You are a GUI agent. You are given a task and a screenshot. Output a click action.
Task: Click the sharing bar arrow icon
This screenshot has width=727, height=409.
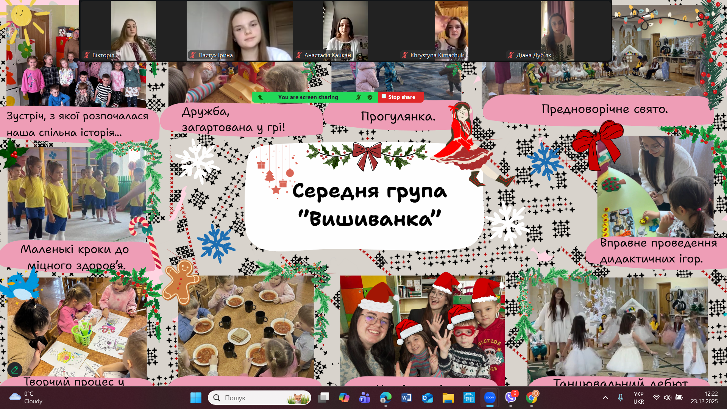(x=260, y=97)
